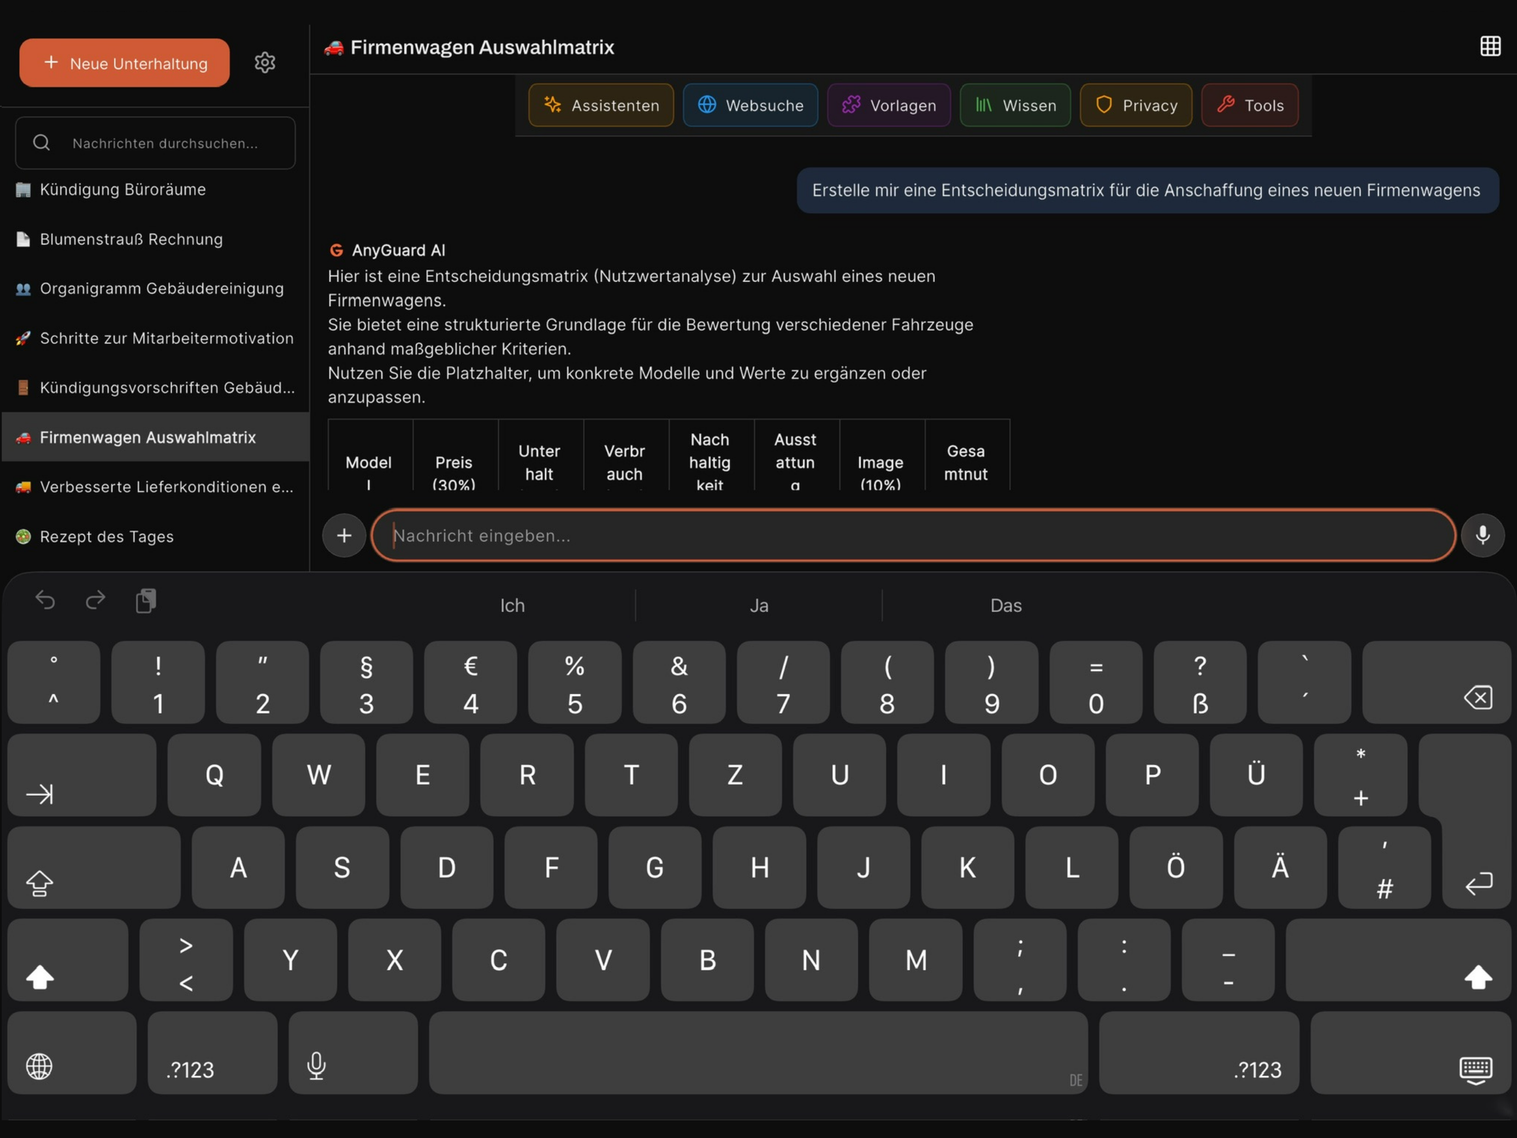The height and width of the screenshot is (1138, 1517).
Task: Click the Nachrichten durchsuchen search field
Action: tap(155, 143)
